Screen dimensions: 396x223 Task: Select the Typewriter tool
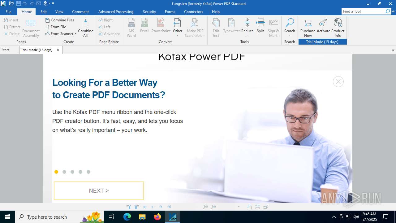coord(231,25)
